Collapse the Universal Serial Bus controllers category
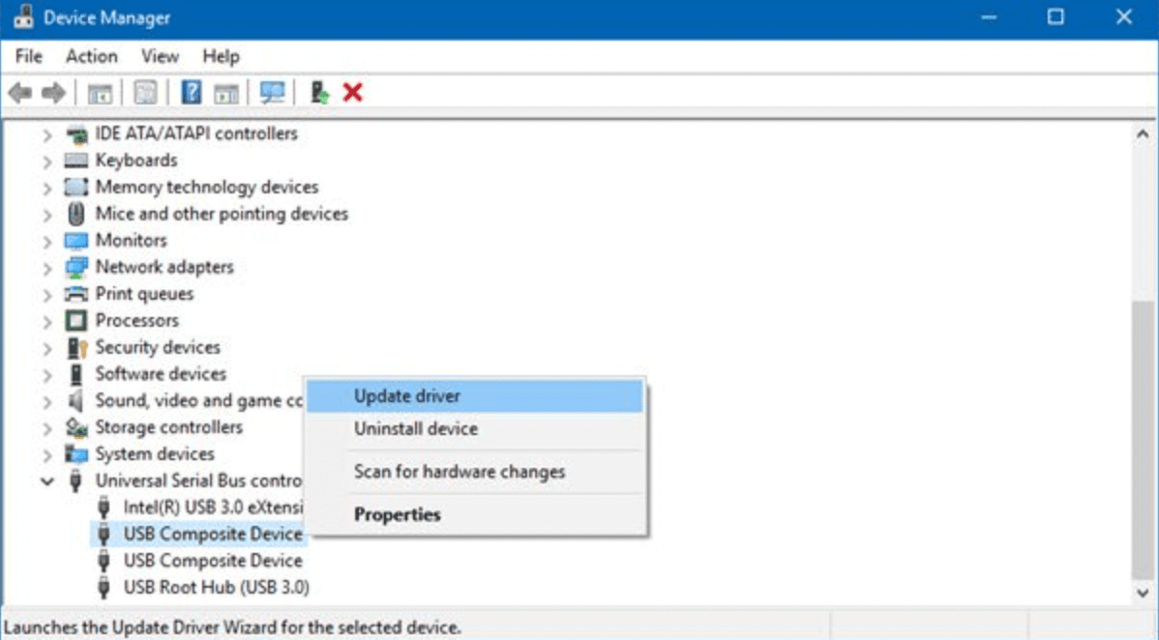 click(45, 480)
